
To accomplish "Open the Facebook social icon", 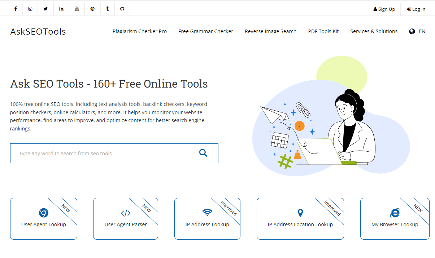I will click(16, 9).
